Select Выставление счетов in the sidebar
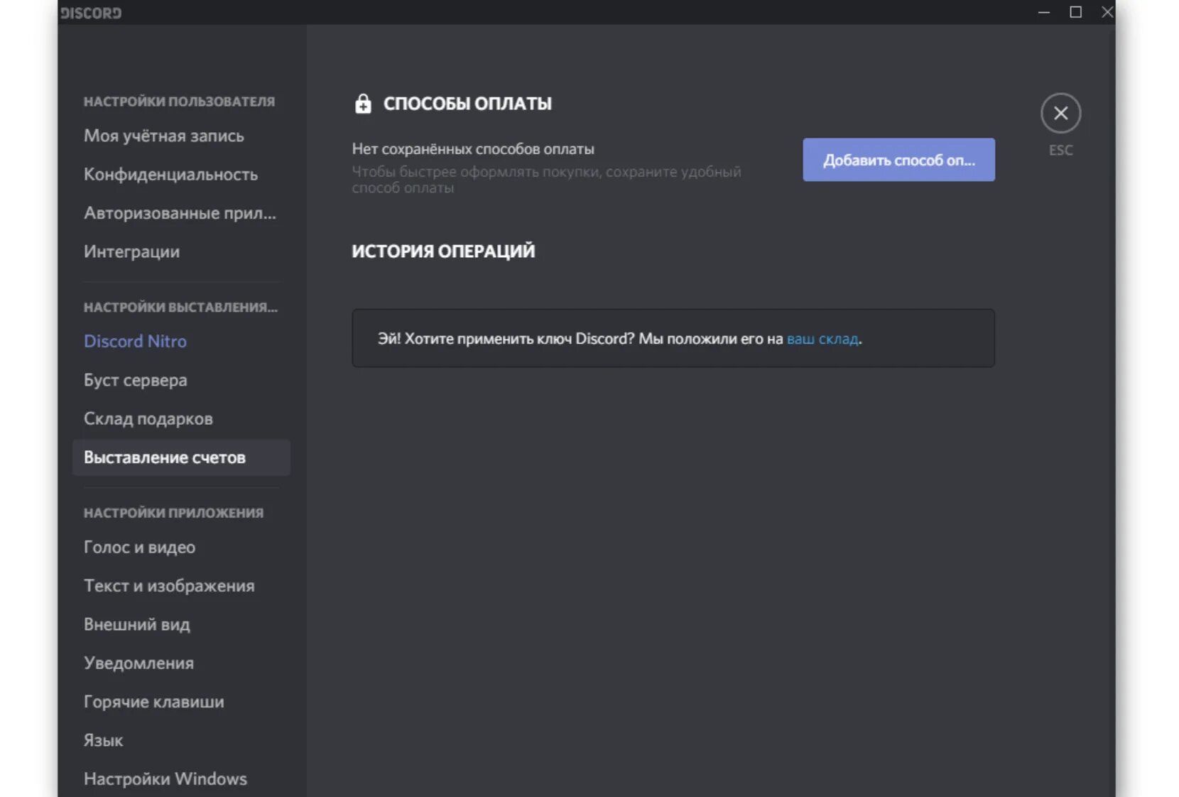The height and width of the screenshot is (797, 1179). (x=165, y=457)
